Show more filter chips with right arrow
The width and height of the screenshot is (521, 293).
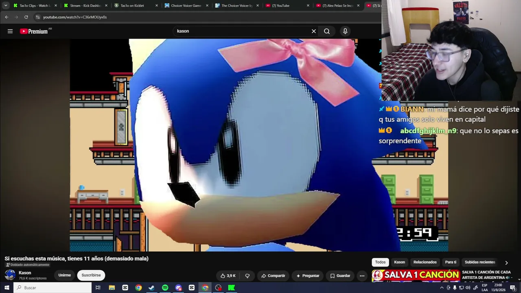pyautogui.click(x=506, y=262)
